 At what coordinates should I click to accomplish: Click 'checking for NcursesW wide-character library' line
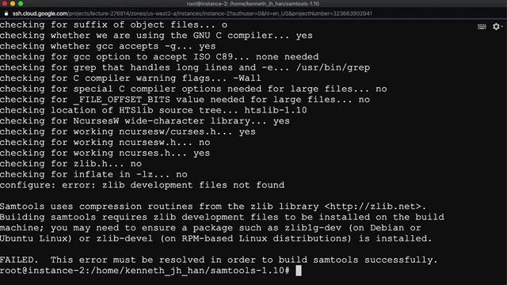coord(145,121)
